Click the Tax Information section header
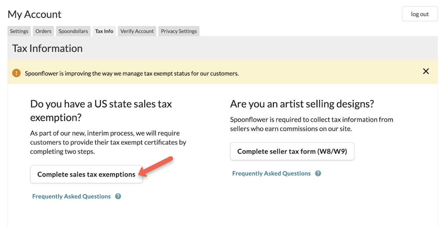The height and width of the screenshot is (227, 446). click(47, 48)
